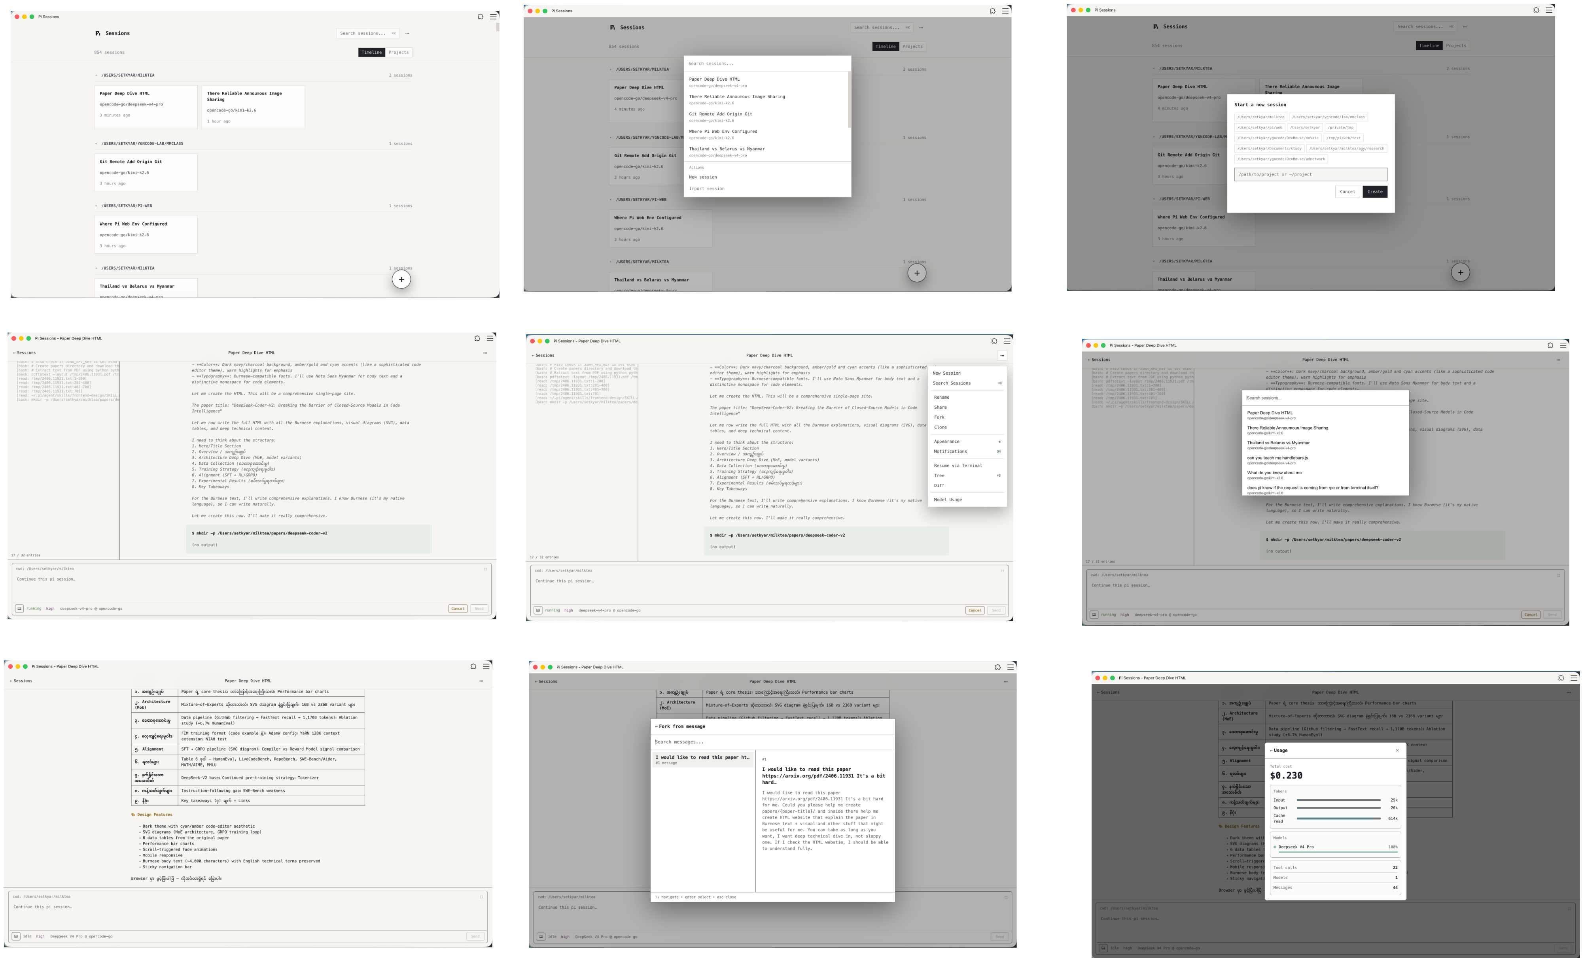Viewport: 1584px width, 962px height.
Task: Click terminal icon beside idle status, overlay-free idle window
Action: click(x=16, y=936)
